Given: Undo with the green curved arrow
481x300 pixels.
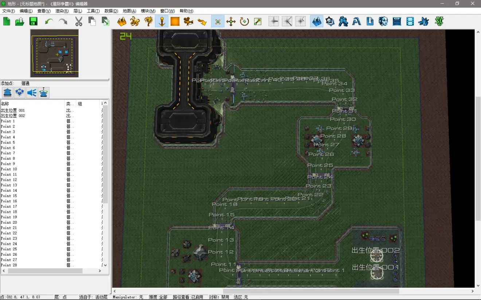Looking at the screenshot, I should [x=49, y=21].
